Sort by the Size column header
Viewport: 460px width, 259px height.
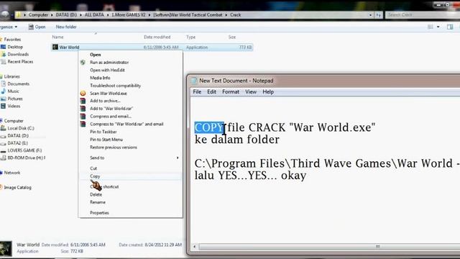coord(231,37)
